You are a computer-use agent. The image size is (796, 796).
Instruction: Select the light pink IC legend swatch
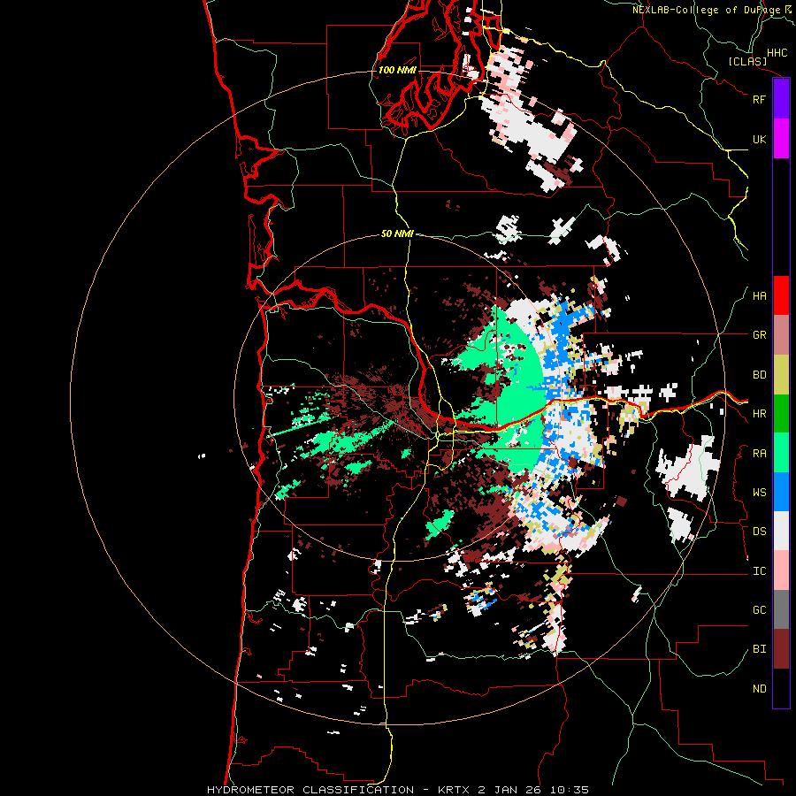coord(781,570)
